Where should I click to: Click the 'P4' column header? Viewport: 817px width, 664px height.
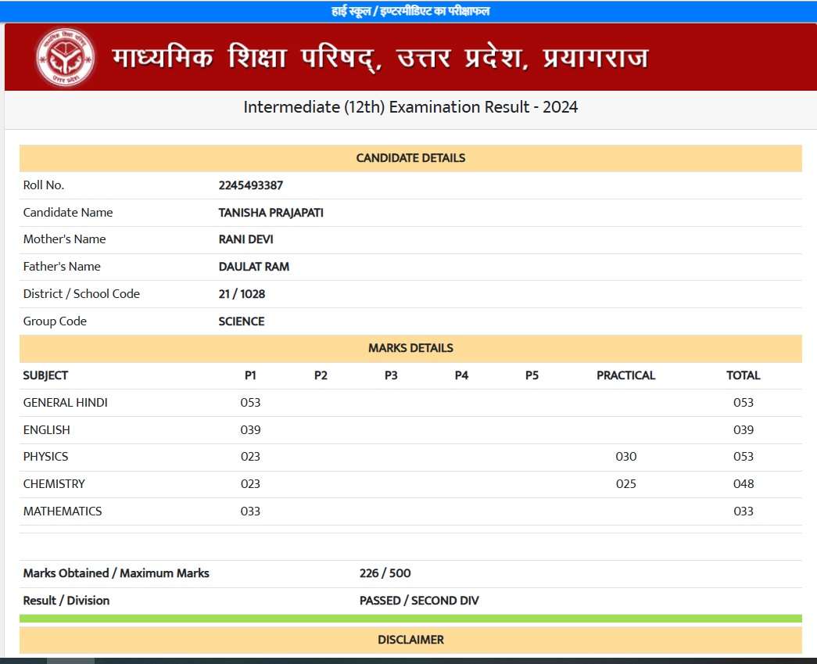click(461, 375)
